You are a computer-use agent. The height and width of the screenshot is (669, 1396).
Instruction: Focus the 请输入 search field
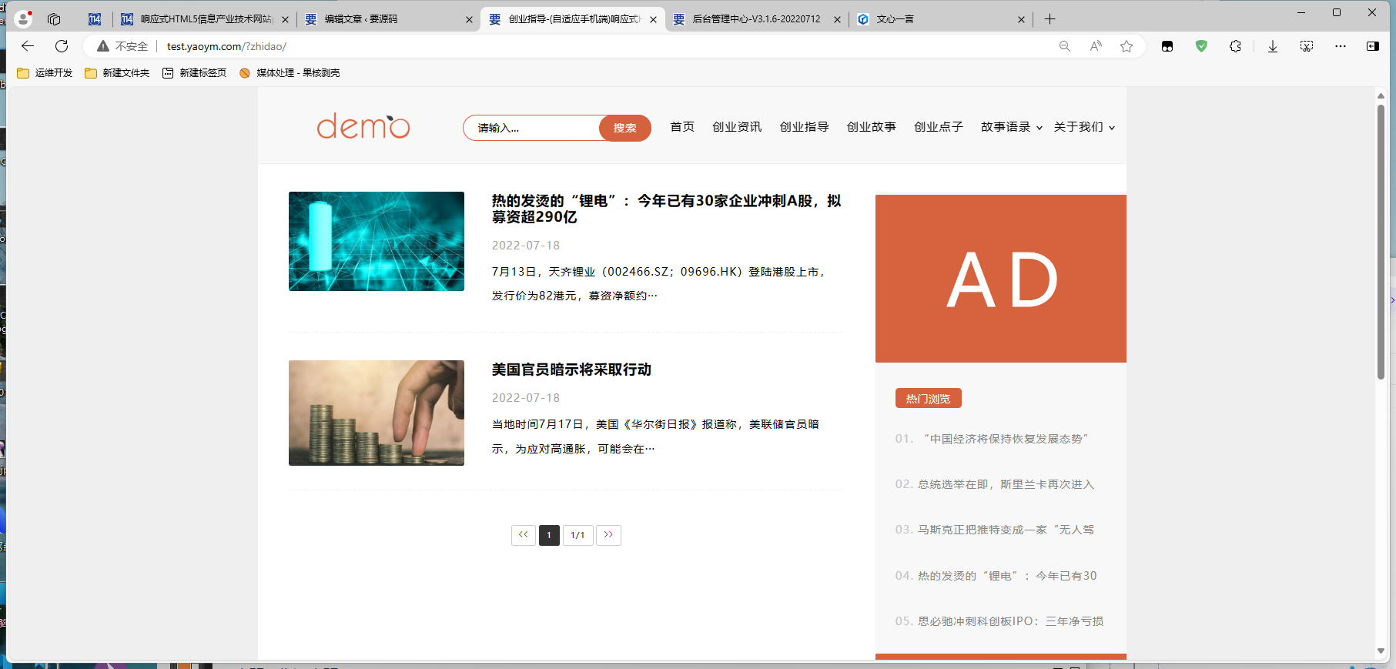coord(531,128)
